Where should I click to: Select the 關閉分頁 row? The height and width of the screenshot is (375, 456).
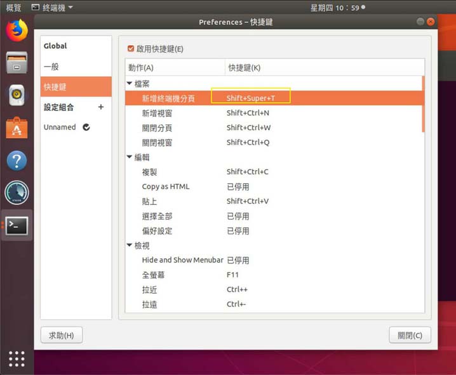coord(274,128)
